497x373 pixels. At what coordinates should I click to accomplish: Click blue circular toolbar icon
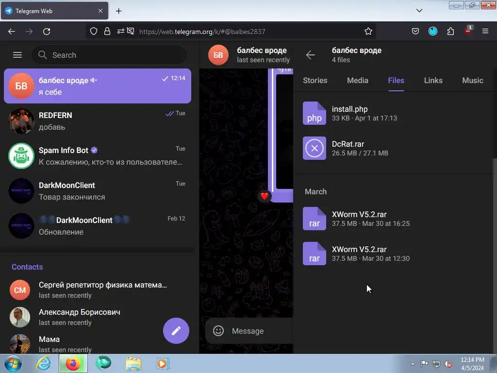coord(432,31)
